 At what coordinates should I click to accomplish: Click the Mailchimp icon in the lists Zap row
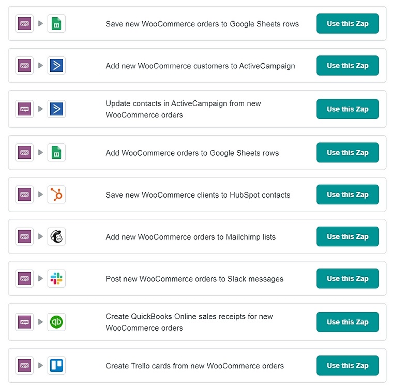[x=56, y=236]
